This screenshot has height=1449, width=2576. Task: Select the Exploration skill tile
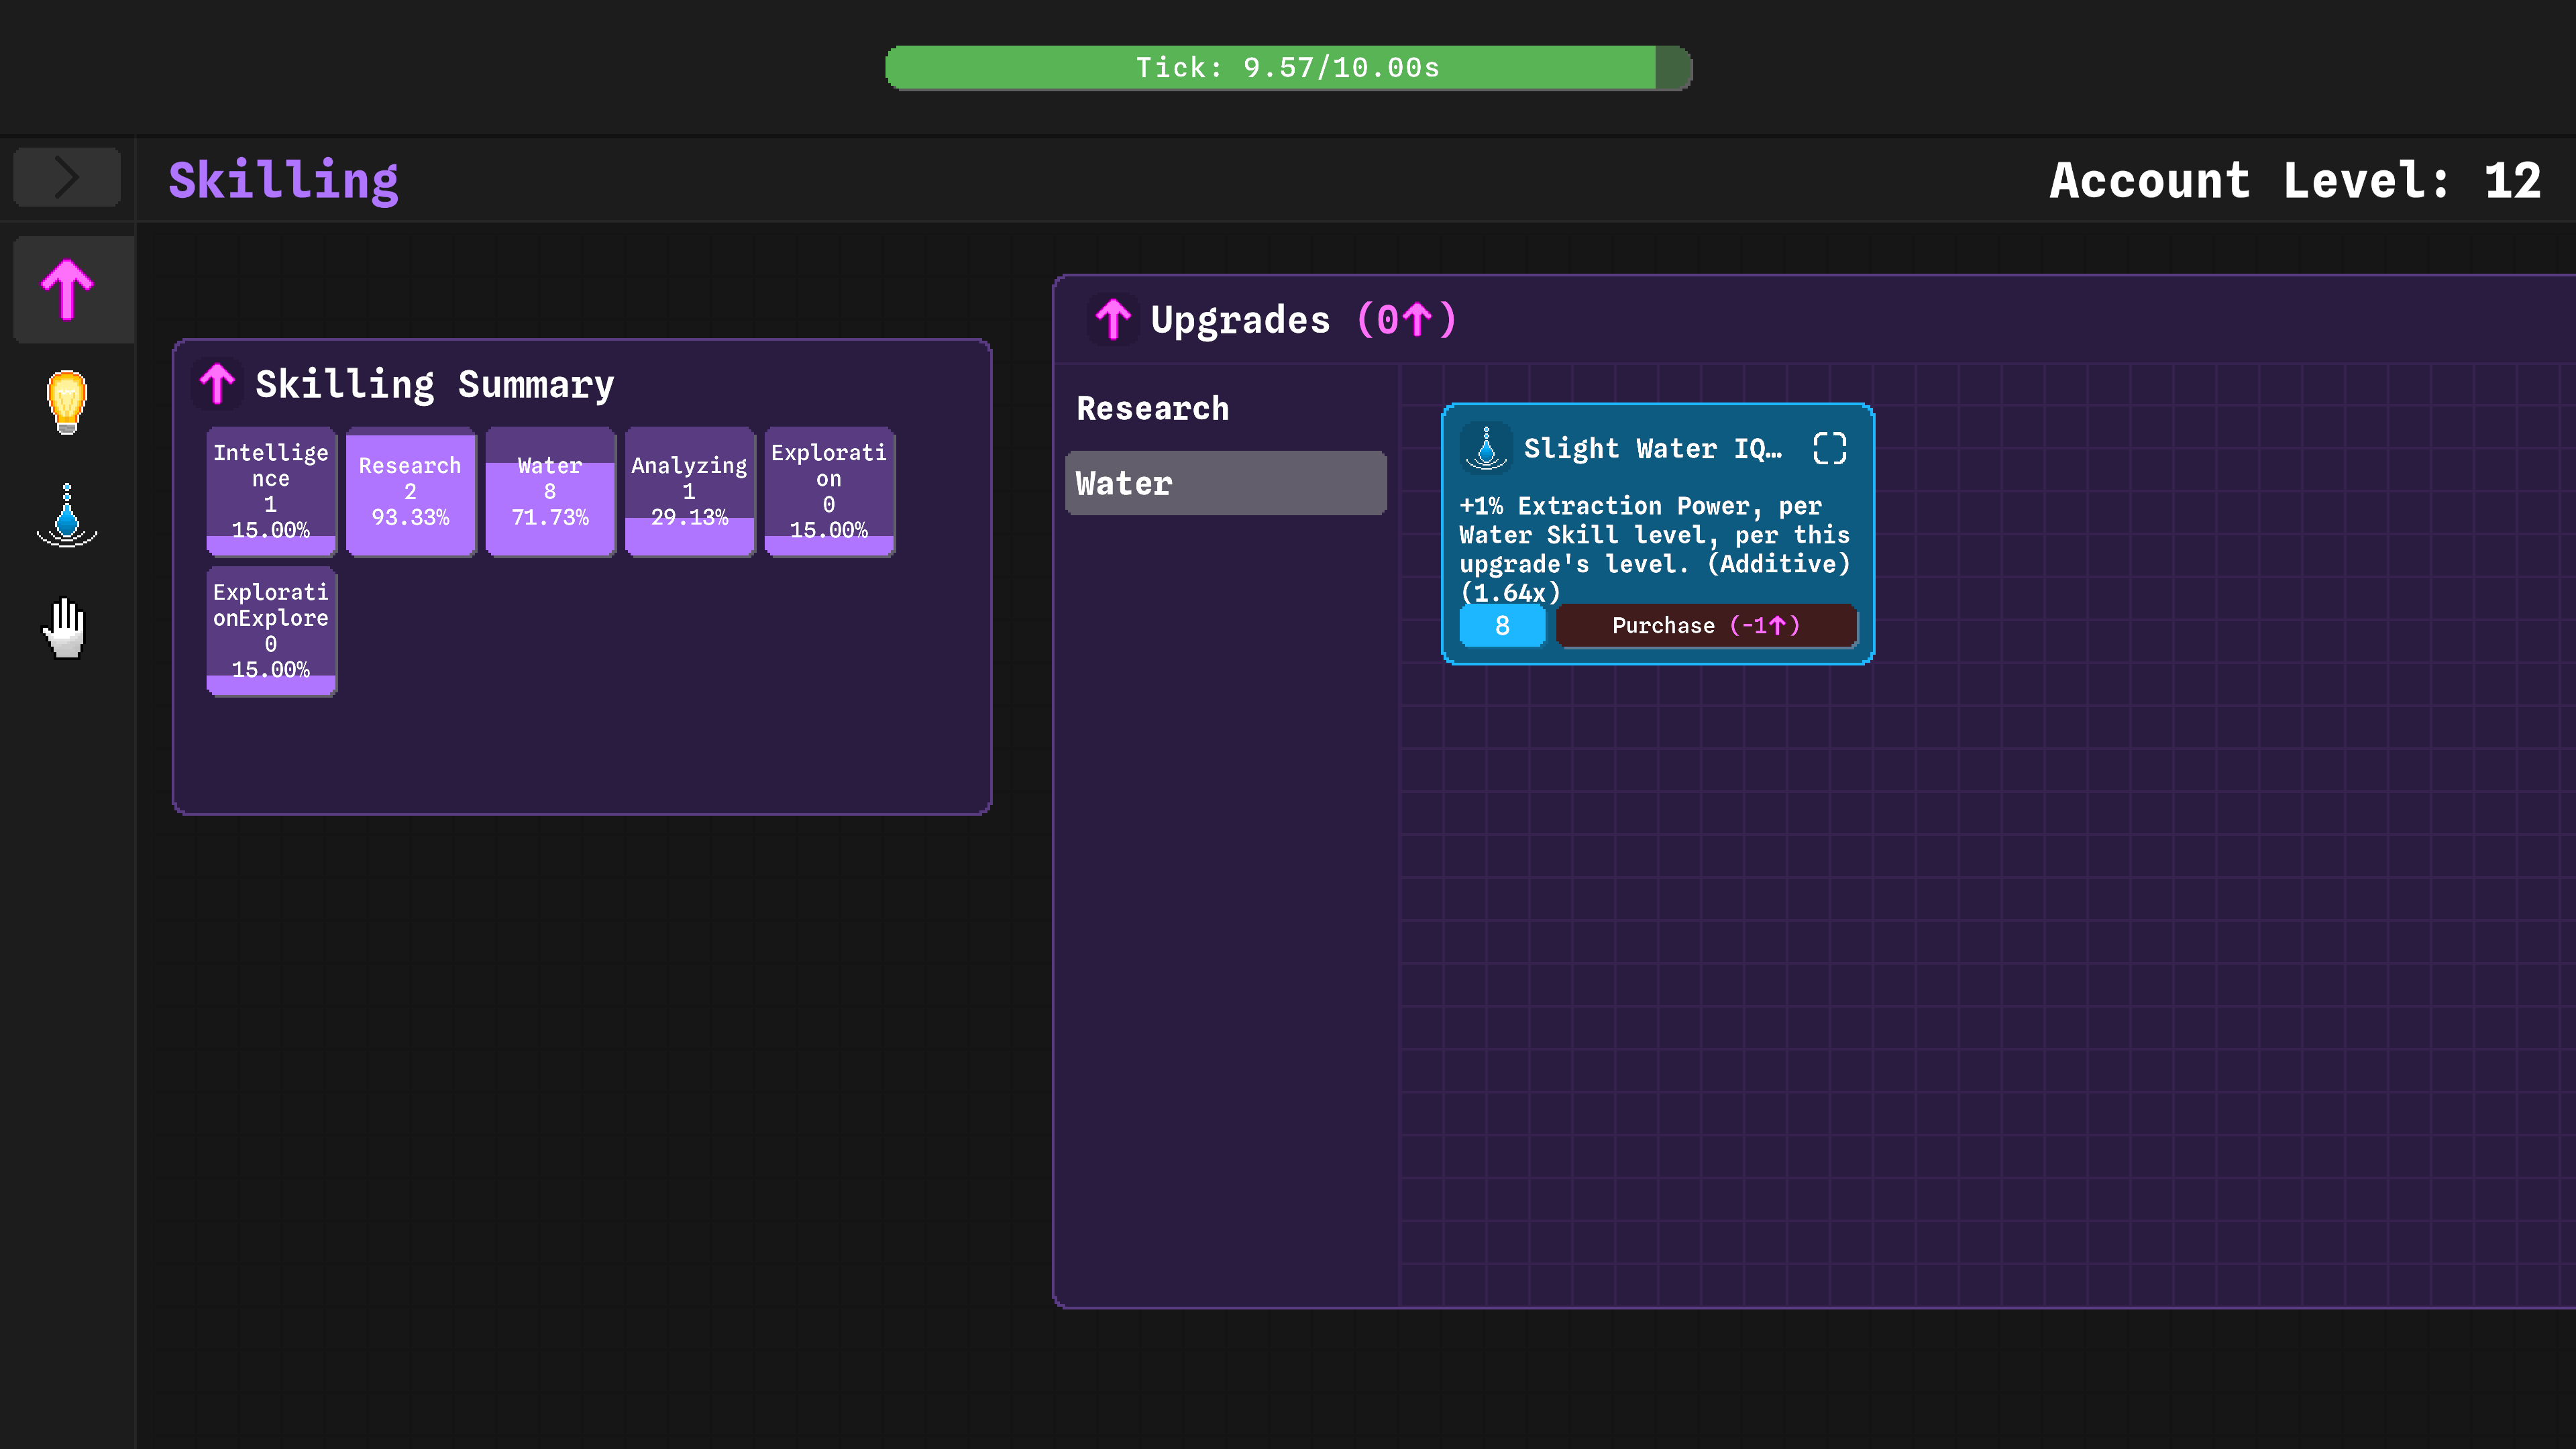829,491
